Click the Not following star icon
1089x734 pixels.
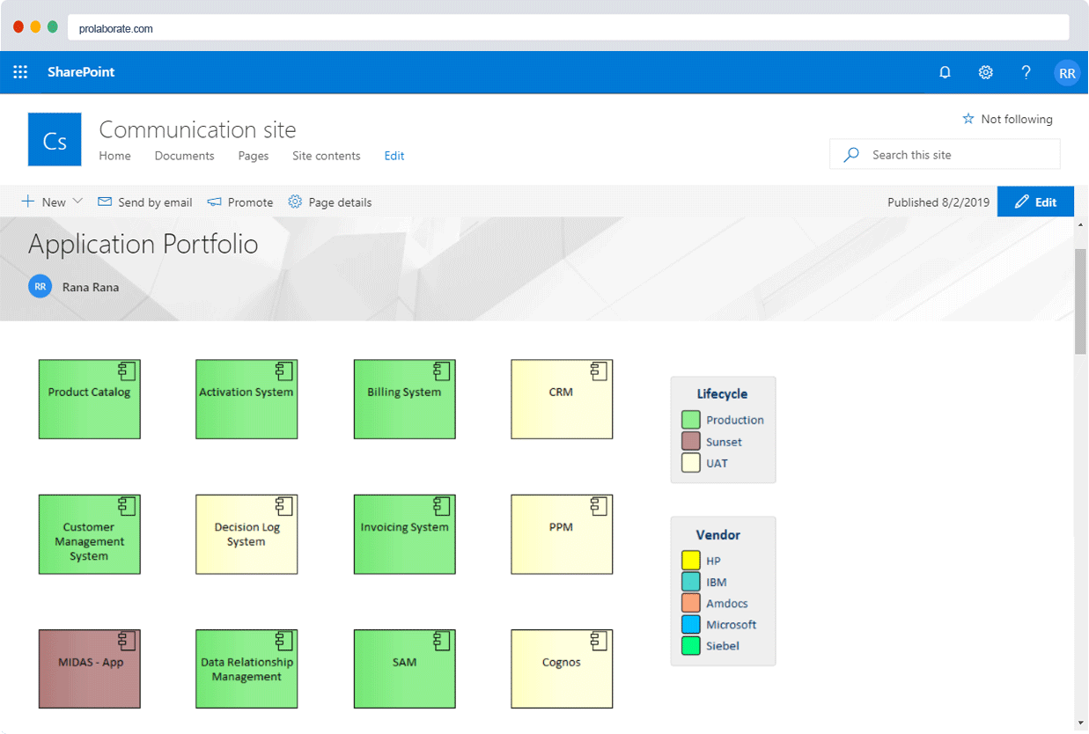pyautogui.click(x=968, y=119)
